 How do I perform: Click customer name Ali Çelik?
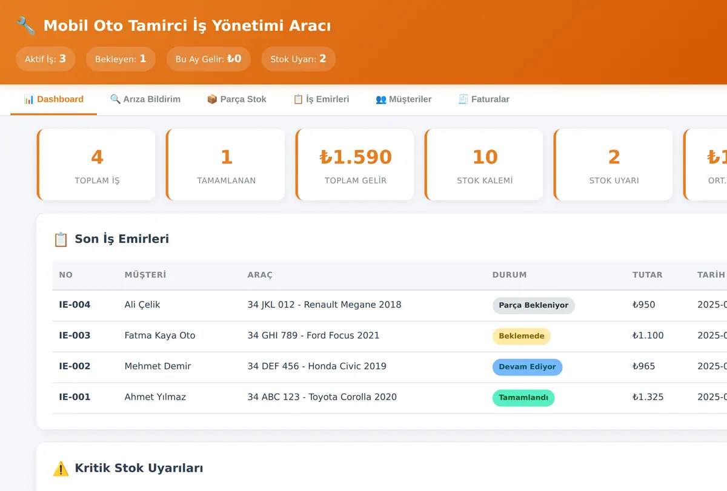click(x=142, y=305)
